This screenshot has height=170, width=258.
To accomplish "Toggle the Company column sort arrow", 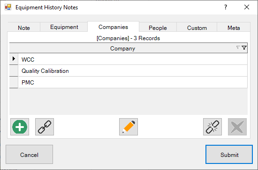I will point(238,48).
